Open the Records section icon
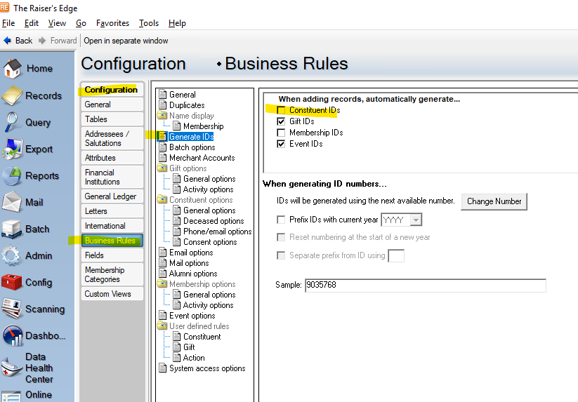578x402 pixels. [12, 95]
